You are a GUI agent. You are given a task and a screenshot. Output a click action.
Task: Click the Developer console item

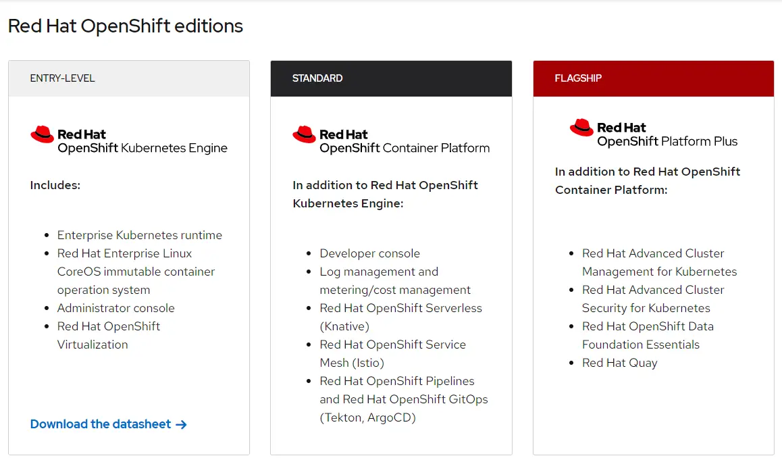pyautogui.click(x=369, y=253)
